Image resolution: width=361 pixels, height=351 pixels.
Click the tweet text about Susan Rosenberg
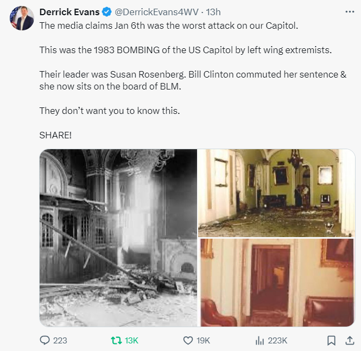(x=193, y=80)
